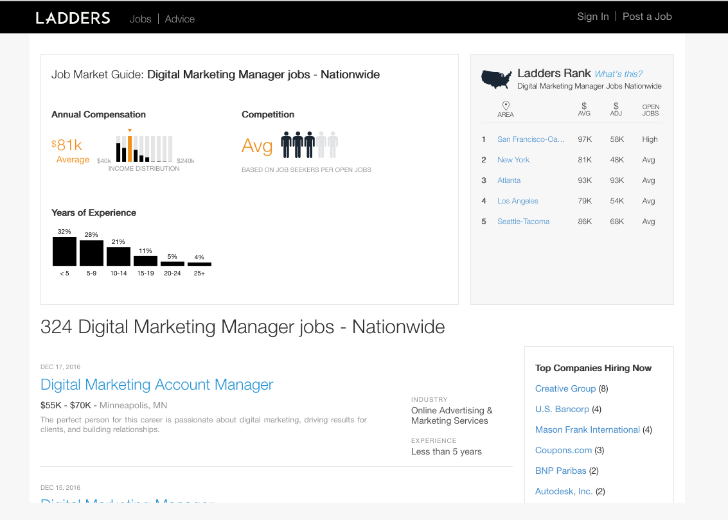Click the DEC 17, 2016 date
Screen dimensions: 728x520
coord(60,367)
